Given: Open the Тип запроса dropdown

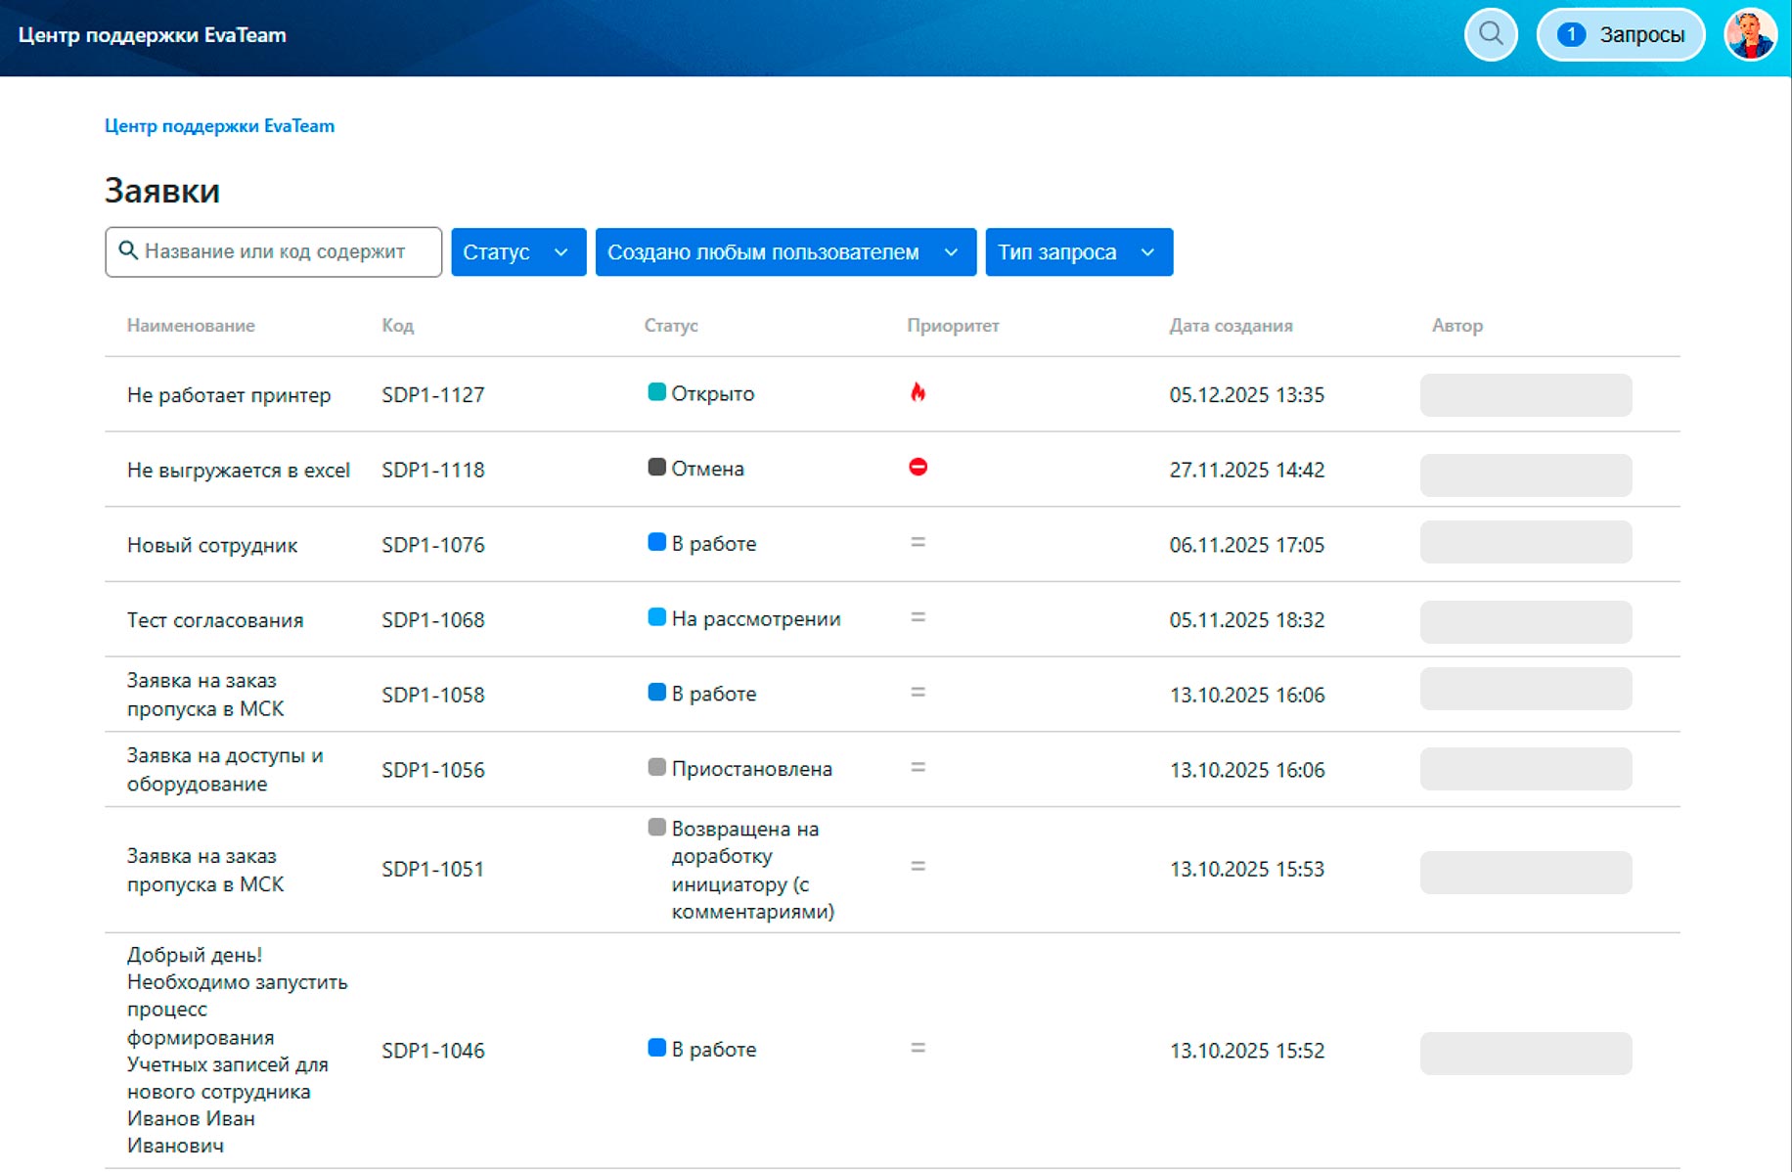Looking at the screenshot, I should (x=1077, y=251).
